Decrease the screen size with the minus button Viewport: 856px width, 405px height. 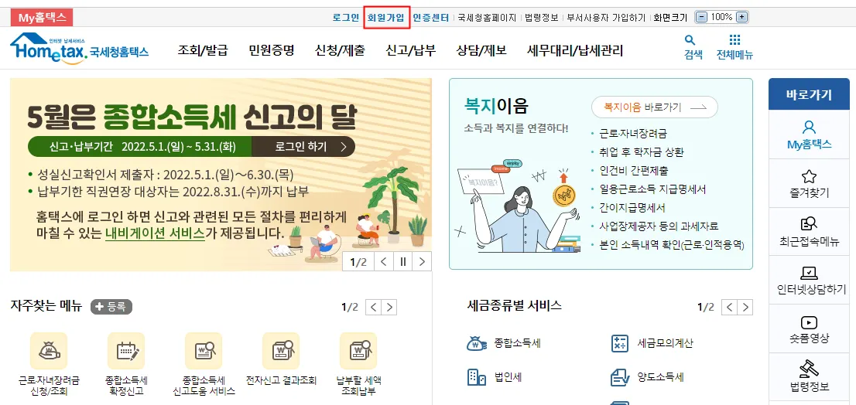[701, 17]
